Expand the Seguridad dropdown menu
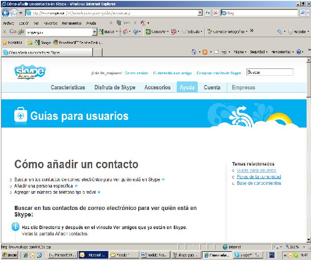The height and width of the screenshot is (260, 311). click(x=259, y=52)
